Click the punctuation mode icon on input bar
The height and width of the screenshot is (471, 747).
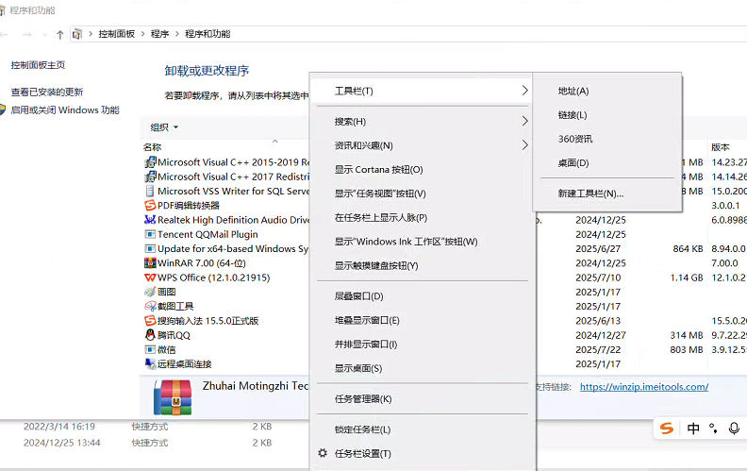click(713, 429)
